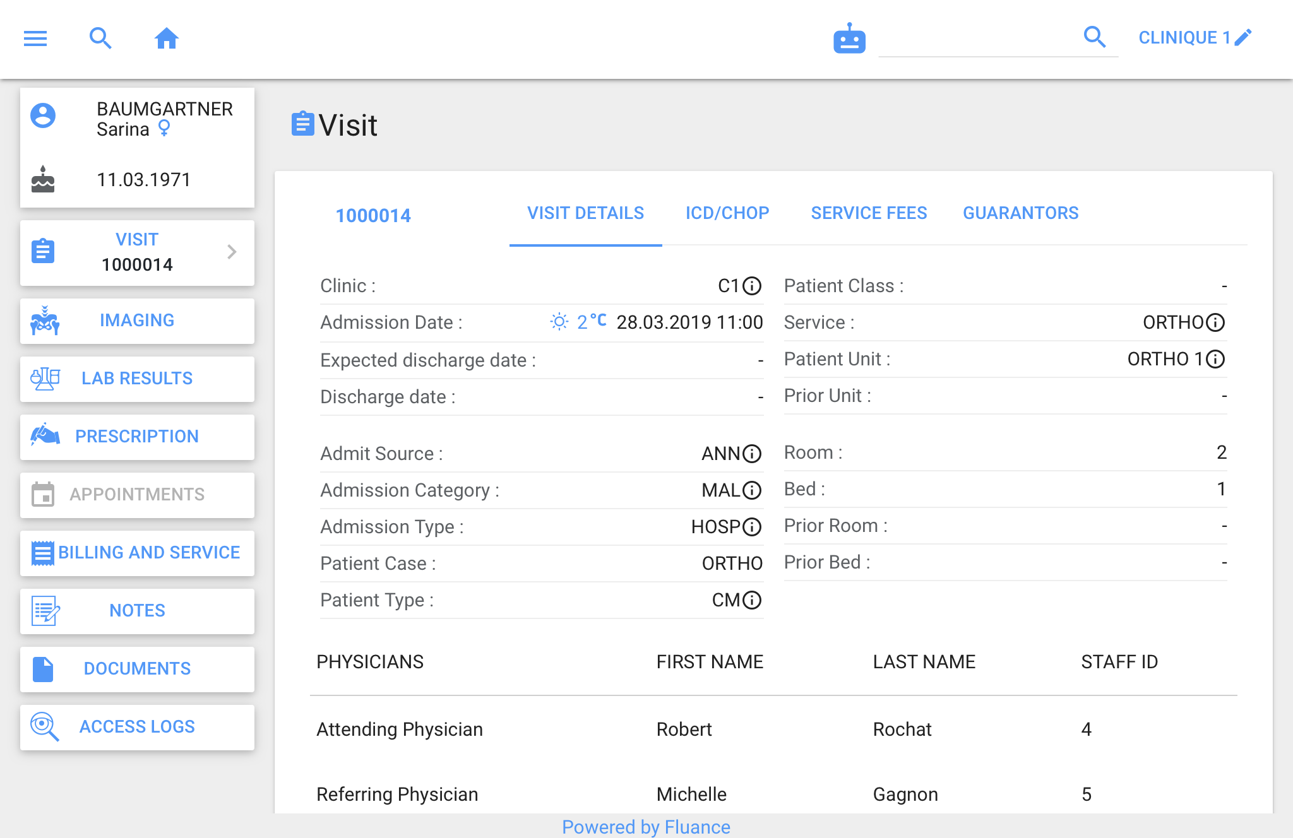This screenshot has width=1293, height=838.
Task: Select the Guarantors tab
Action: pos(1020,213)
